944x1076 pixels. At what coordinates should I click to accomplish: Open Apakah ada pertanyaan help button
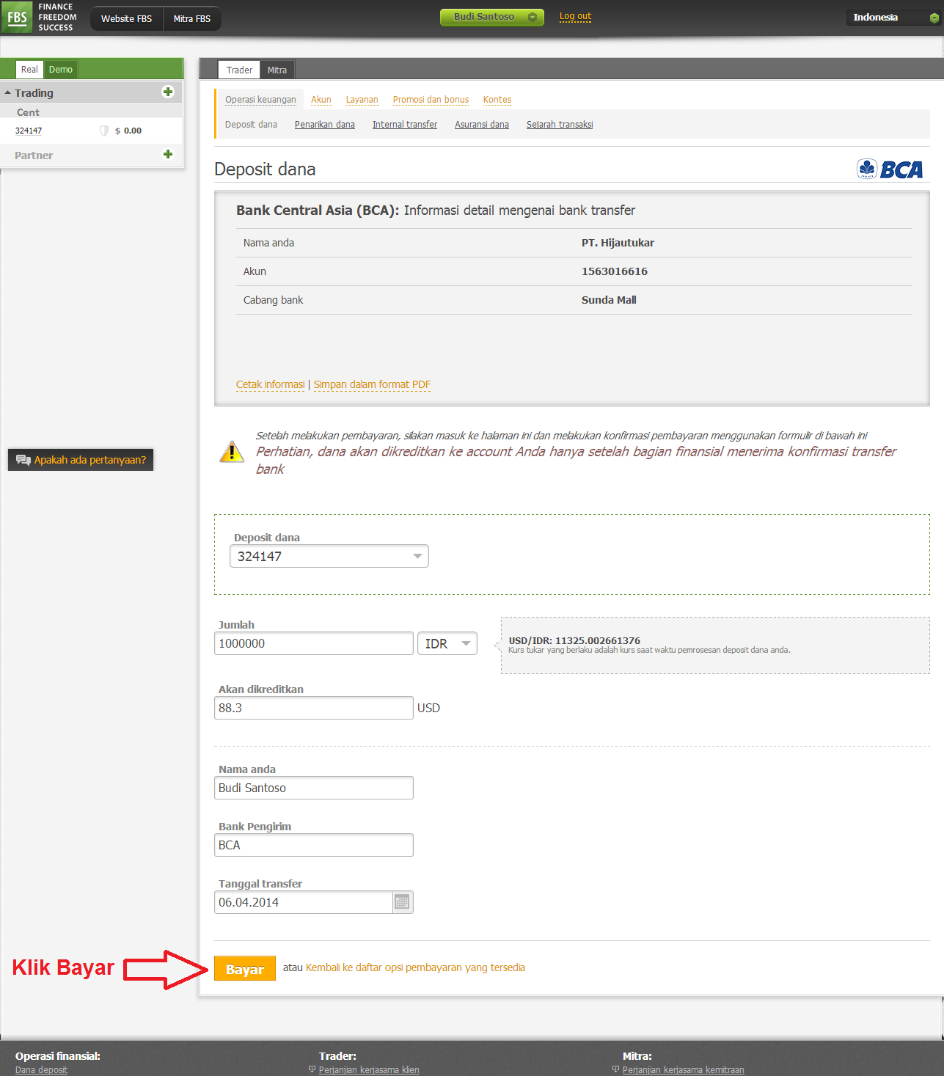coord(81,460)
